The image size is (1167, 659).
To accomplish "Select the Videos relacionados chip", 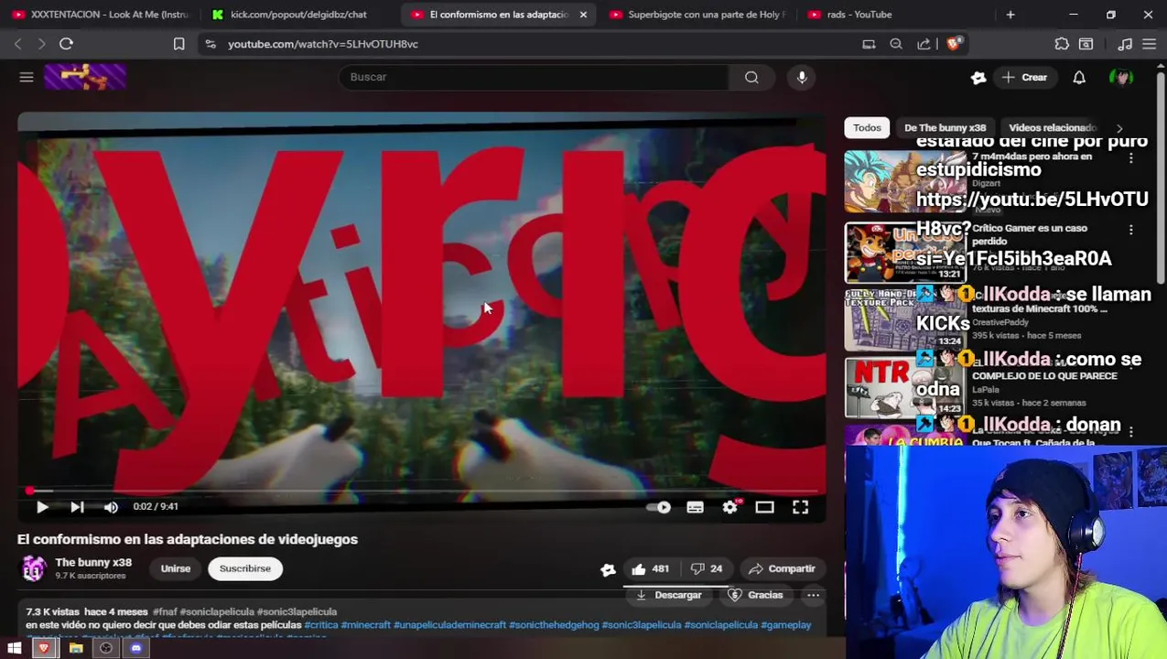I will tap(1052, 128).
